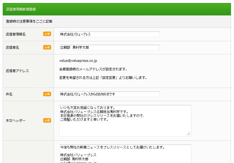Click the 送信者情報名 label

coord(16,34)
